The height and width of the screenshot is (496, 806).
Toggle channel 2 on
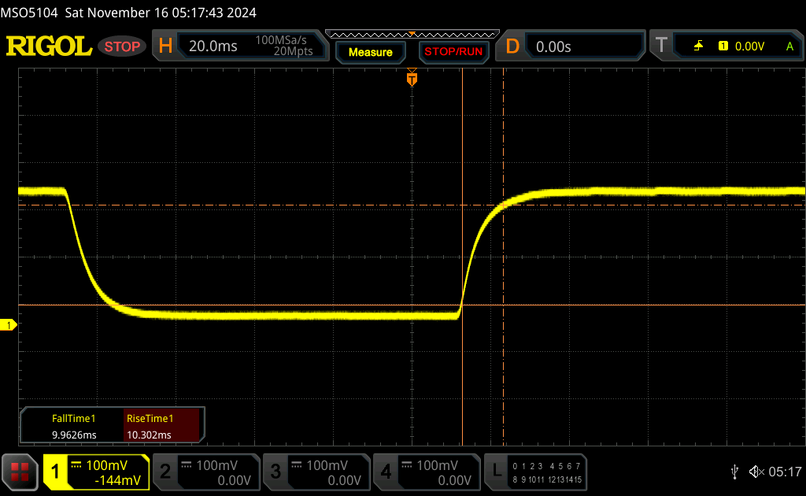click(x=205, y=472)
